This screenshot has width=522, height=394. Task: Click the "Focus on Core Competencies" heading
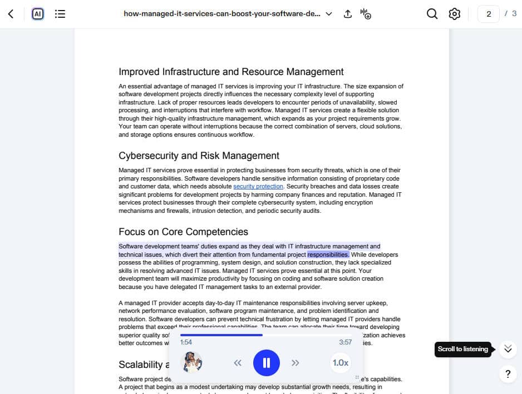click(183, 232)
